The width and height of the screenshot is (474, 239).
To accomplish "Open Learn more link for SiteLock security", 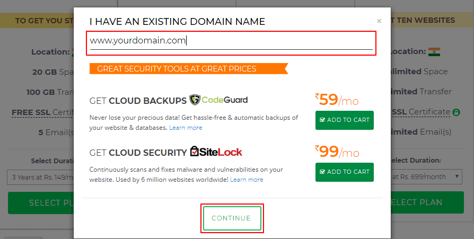I will tap(247, 180).
